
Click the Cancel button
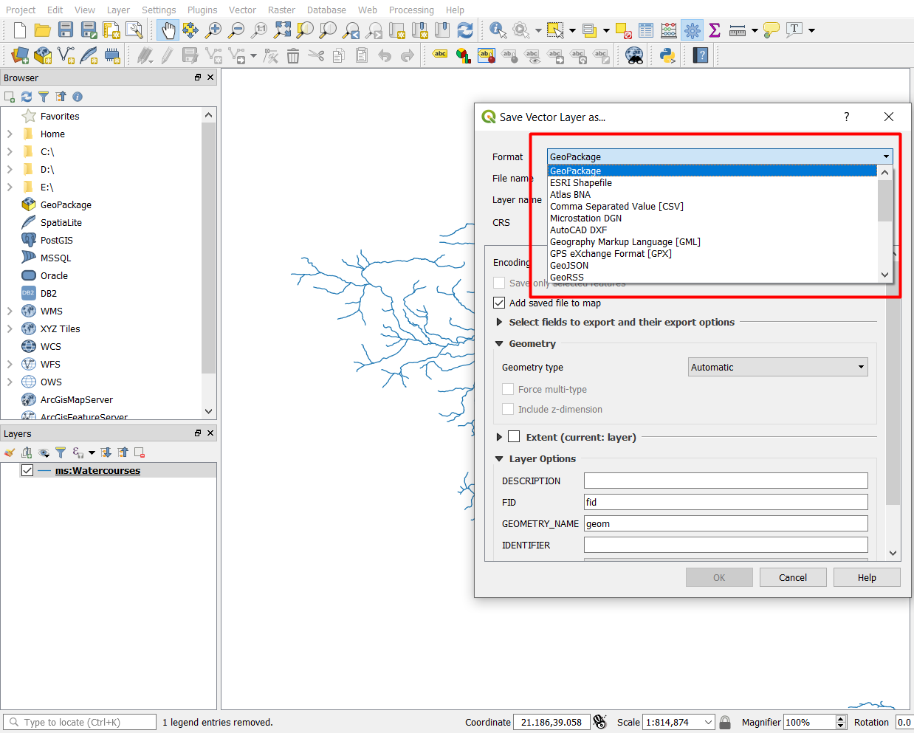coord(792,577)
